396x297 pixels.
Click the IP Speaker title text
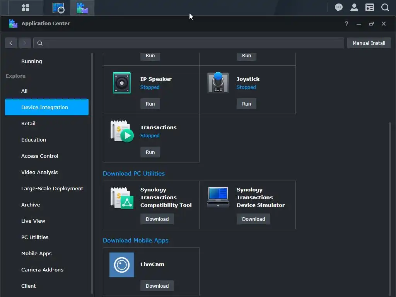point(156,79)
